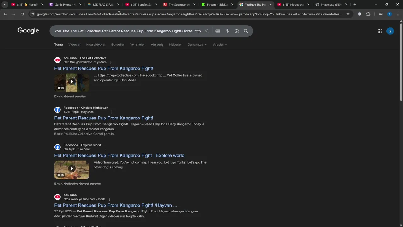Click the browser address bar URL

point(189,14)
